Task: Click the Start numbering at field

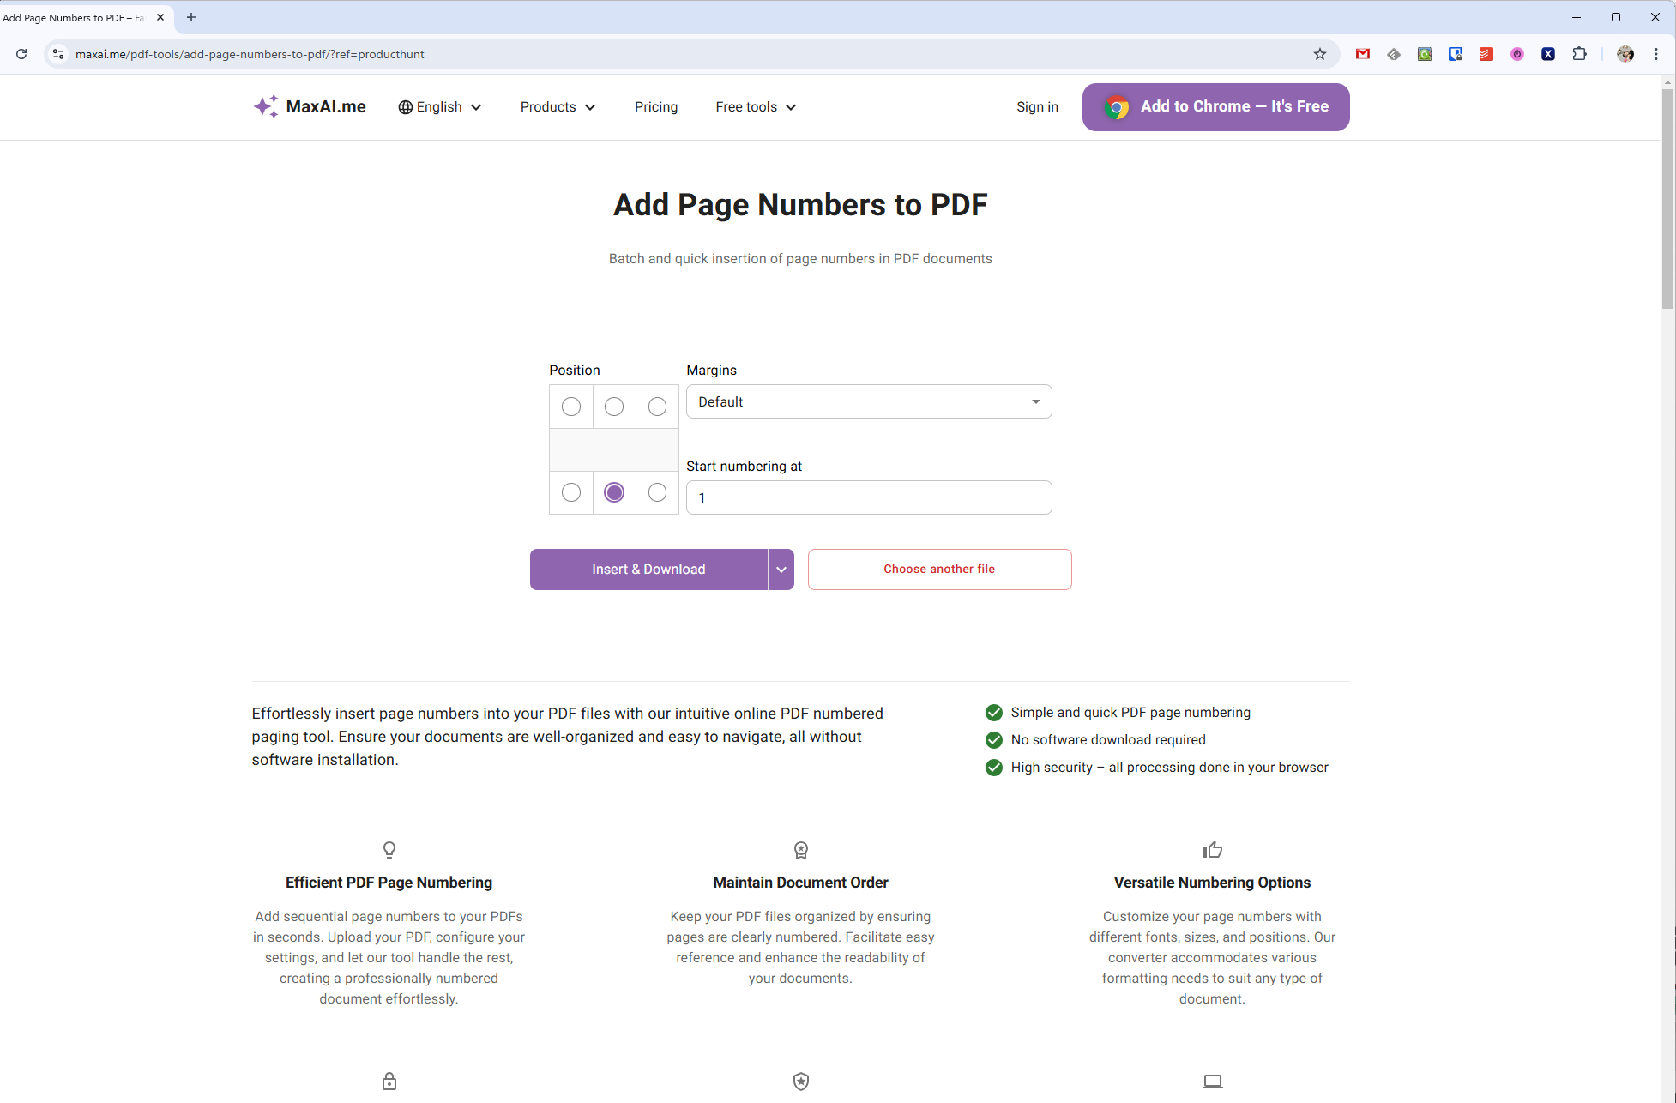Action: point(868,497)
